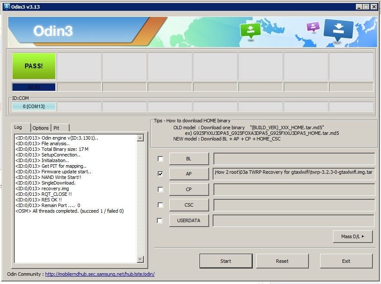Viewport: 381px width, 284px height.
Task: Click the log line 'Firmware update start..'
Action: click(x=53, y=172)
